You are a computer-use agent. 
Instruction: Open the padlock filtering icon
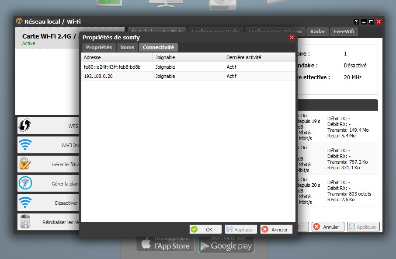tap(25, 164)
